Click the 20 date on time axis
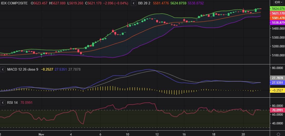Viewport: 285px width, 136px height. point(243,134)
